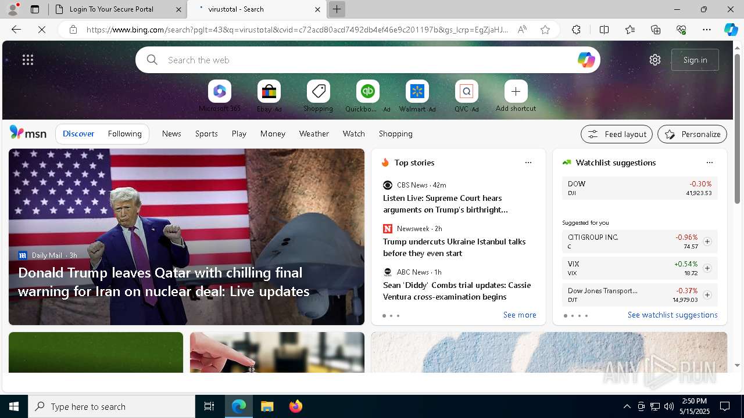Add a new shortcut tile

[516, 96]
